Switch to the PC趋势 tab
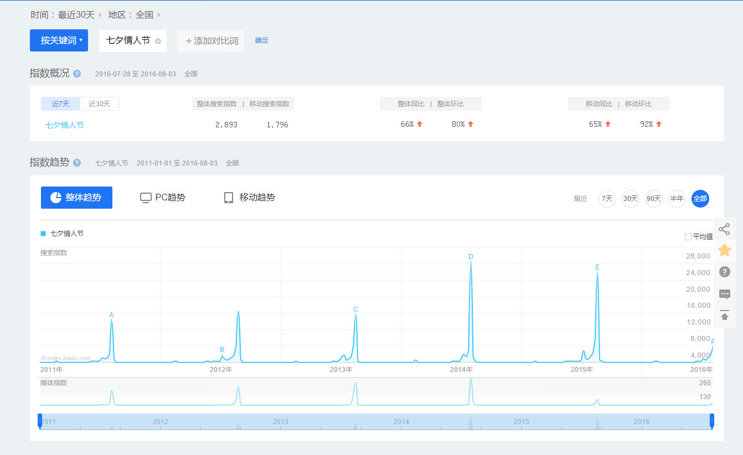Viewport: 743px width, 455px height. point(163,198)
